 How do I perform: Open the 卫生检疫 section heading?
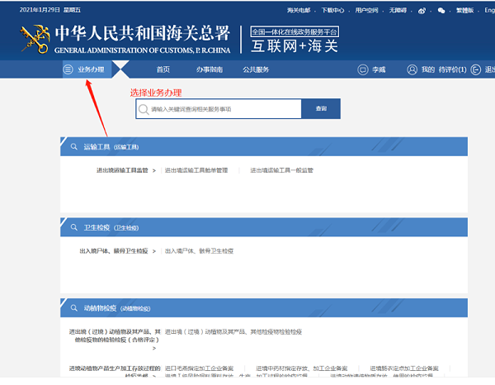click(97, 227)
